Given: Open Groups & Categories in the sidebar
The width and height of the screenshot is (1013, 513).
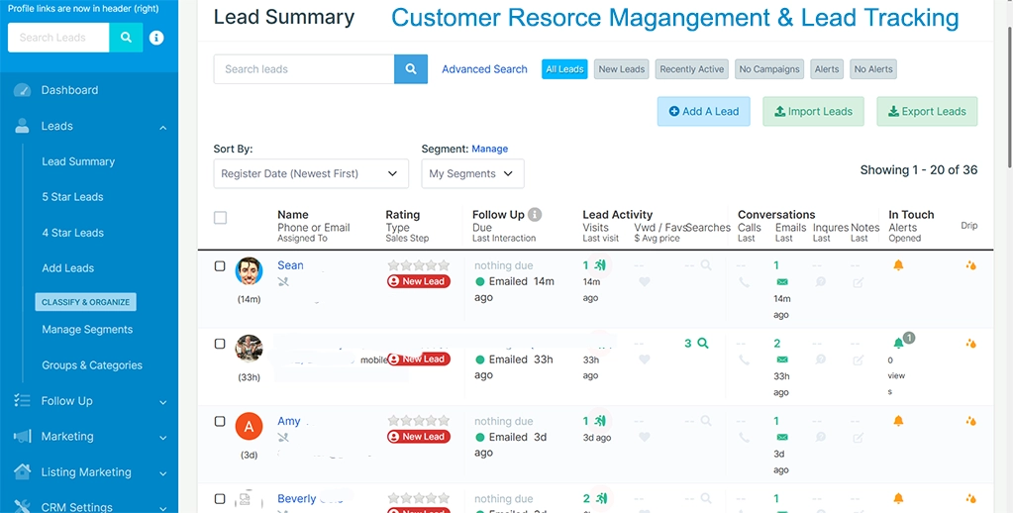Looking at the screenshot, I should click(92, 365).
